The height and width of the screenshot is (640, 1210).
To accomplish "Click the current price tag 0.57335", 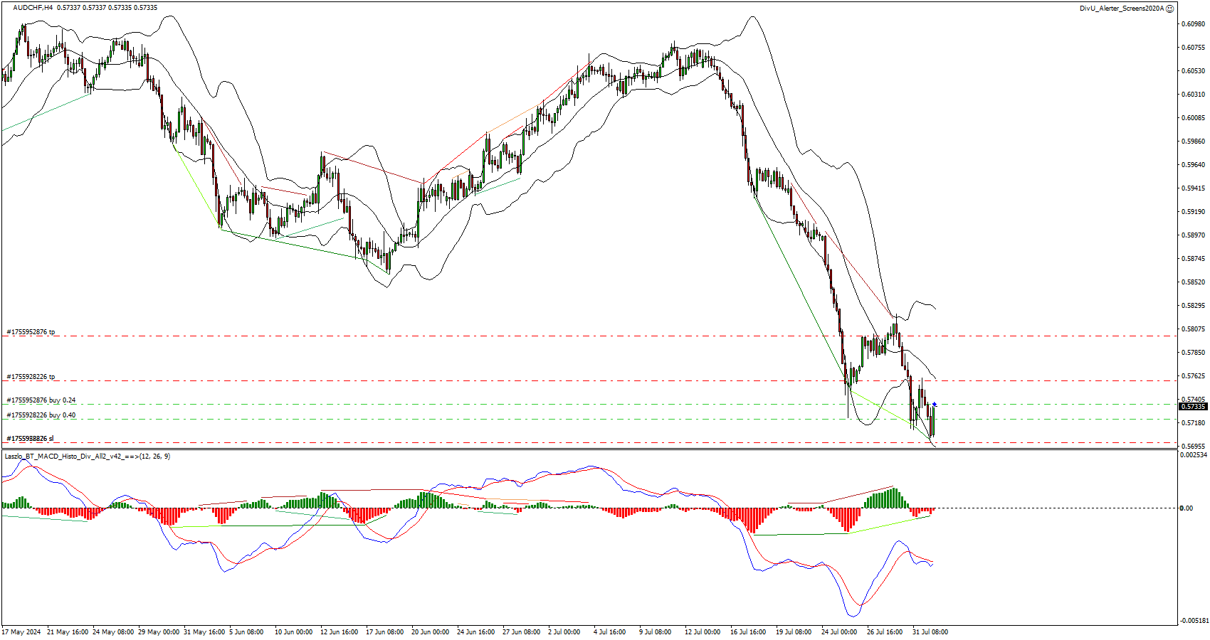I will 1193,406.
